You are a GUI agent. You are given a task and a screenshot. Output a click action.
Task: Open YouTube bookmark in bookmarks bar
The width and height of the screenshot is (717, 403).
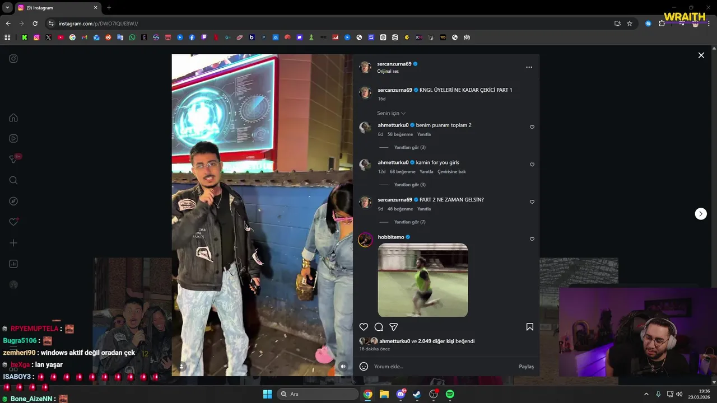coord(60,38)
